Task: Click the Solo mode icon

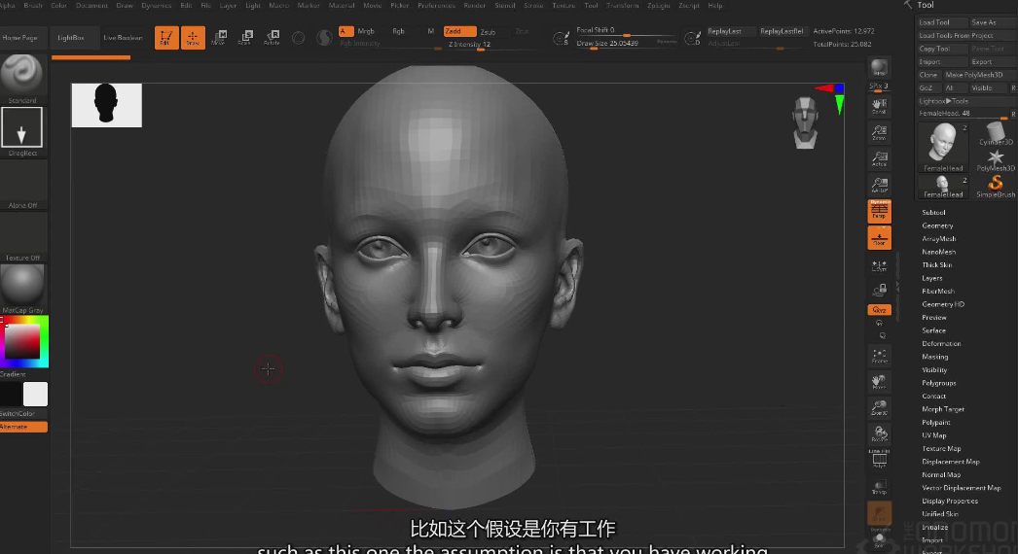Action: (879, 539)
